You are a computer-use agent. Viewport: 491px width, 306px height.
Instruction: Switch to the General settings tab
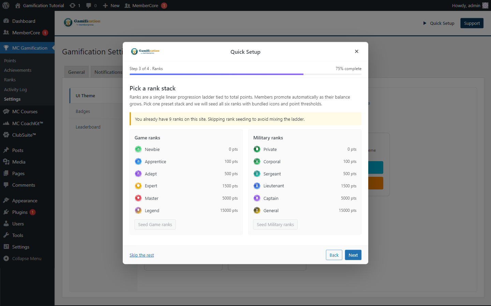tap(76, 72)
